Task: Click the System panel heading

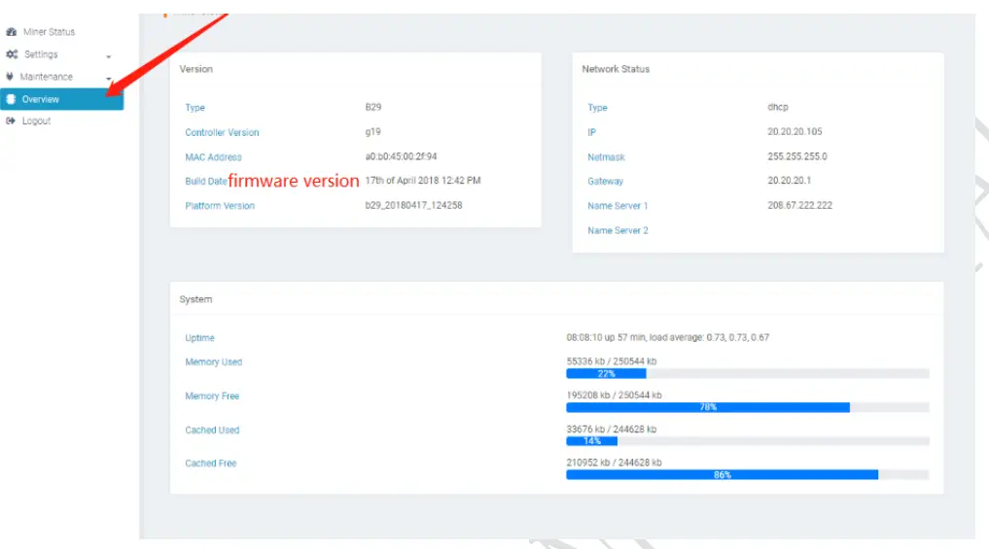Action: click(195, 298)
